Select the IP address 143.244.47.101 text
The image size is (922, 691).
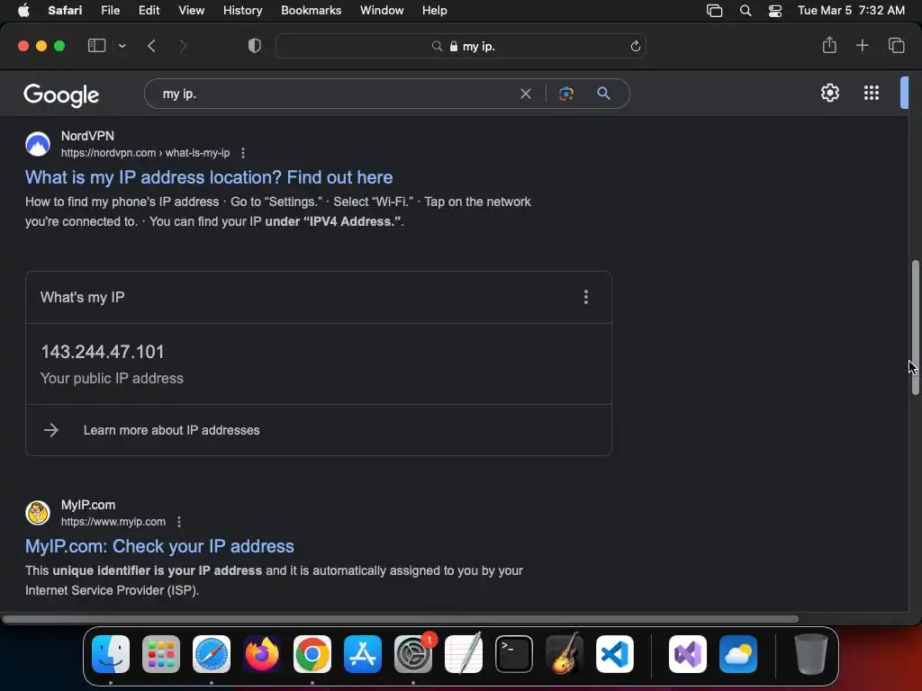(x=103, y=352)
